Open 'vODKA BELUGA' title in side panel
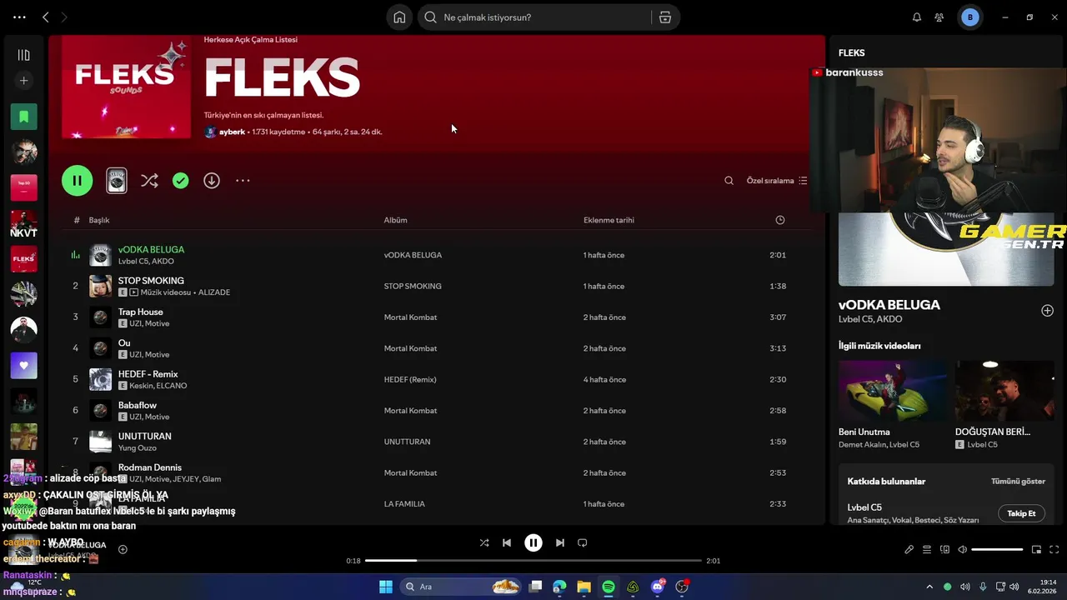 [x=889, y=304]
